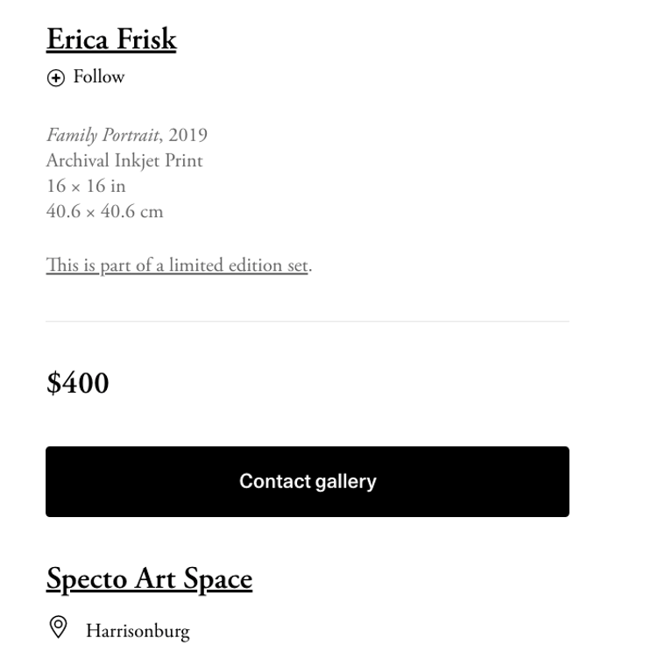Select the Harrisonburg location text

138,631
